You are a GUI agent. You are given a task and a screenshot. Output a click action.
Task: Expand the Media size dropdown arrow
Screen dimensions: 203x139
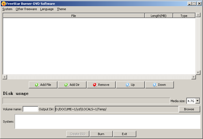point(198,101)
